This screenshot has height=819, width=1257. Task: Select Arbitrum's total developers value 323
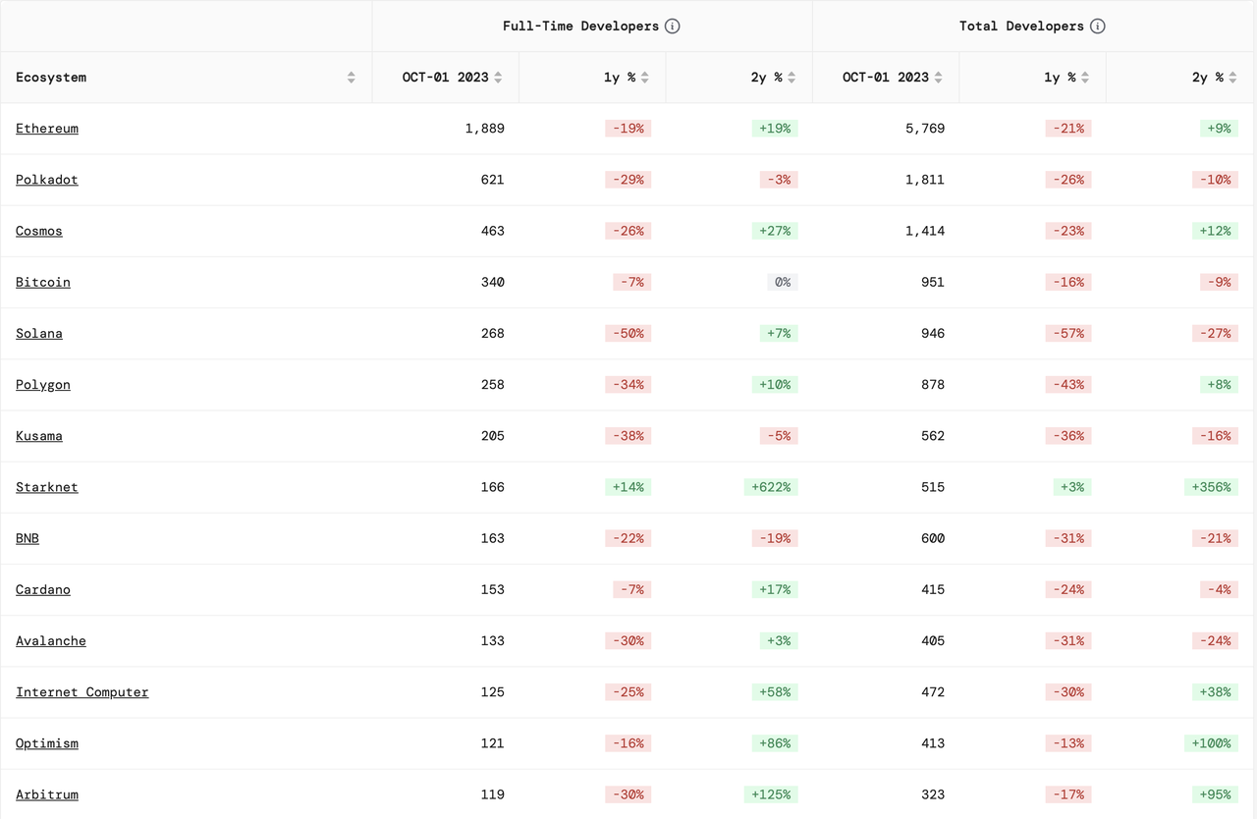933,794
